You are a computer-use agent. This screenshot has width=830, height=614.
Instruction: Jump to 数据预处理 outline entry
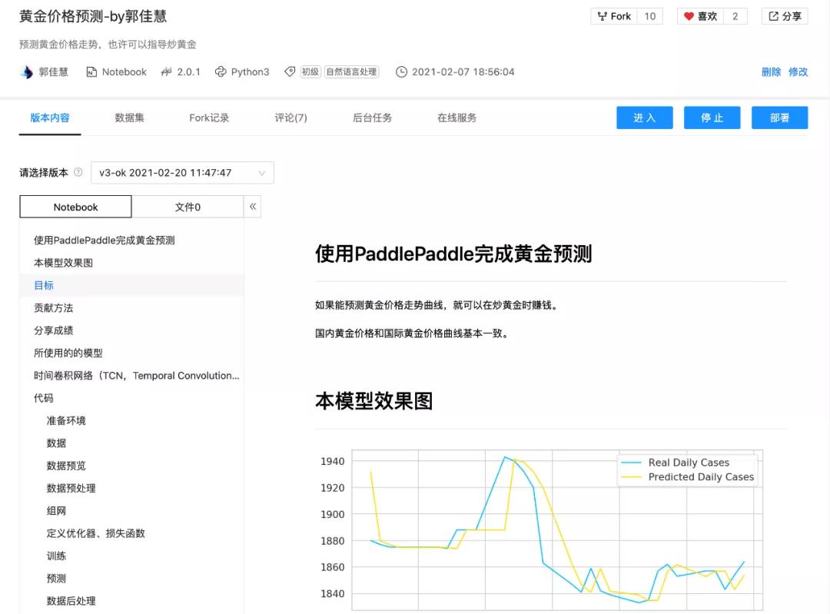click(71, 488)
